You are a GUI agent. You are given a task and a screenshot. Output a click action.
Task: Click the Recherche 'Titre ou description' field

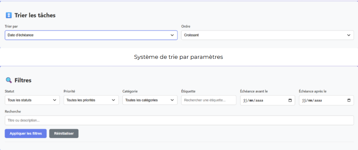click(x=179, y=120)
